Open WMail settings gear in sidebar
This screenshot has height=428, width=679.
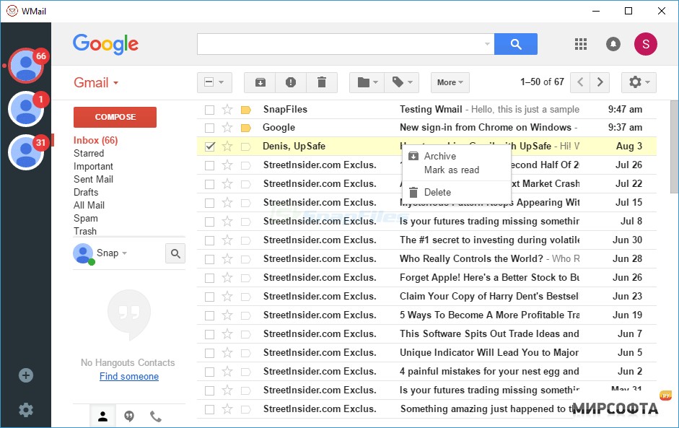tap(26, 409)
